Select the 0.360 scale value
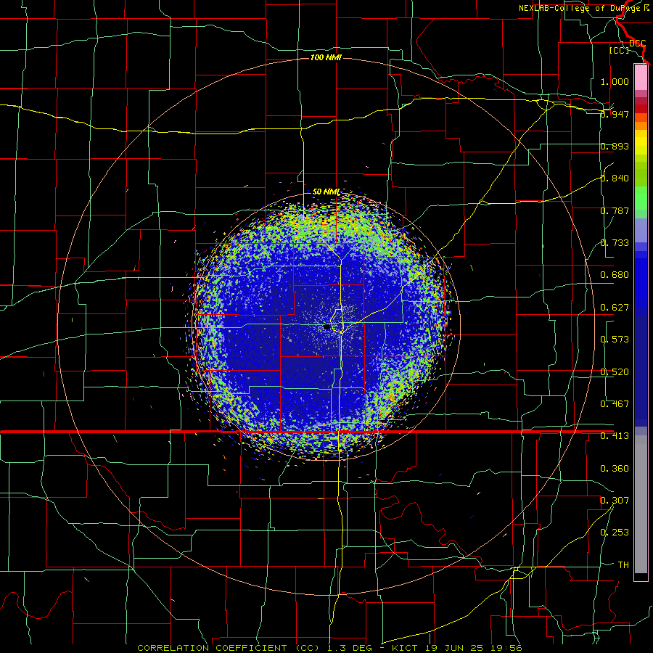 click(x=615, y=469)
